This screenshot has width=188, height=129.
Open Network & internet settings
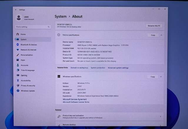point(28,50)
